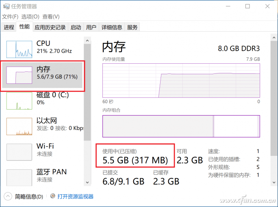Click the right panel scroll-down arrow
Viewport: 278px width, 207px height.
274,182
